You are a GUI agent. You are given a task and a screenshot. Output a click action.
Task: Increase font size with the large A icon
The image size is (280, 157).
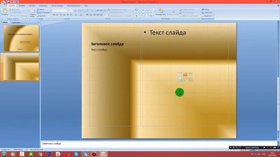coord(75,10)
